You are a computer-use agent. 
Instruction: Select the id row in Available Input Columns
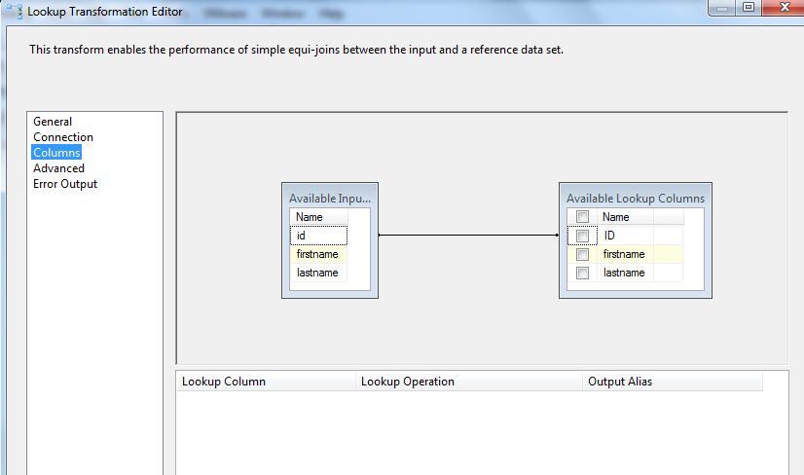[x=318, y=236]
